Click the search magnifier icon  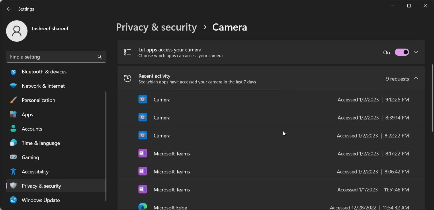tap(99, 57)
